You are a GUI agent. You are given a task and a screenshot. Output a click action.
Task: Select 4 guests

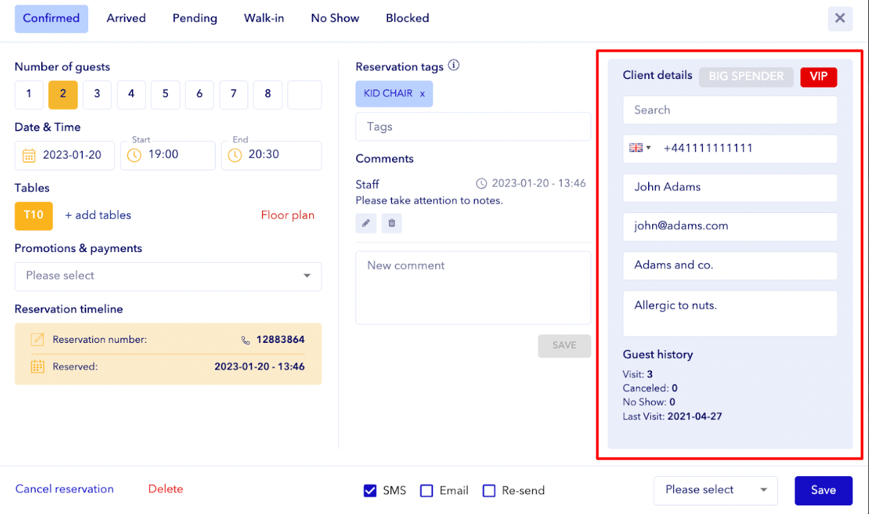(131, 95)
